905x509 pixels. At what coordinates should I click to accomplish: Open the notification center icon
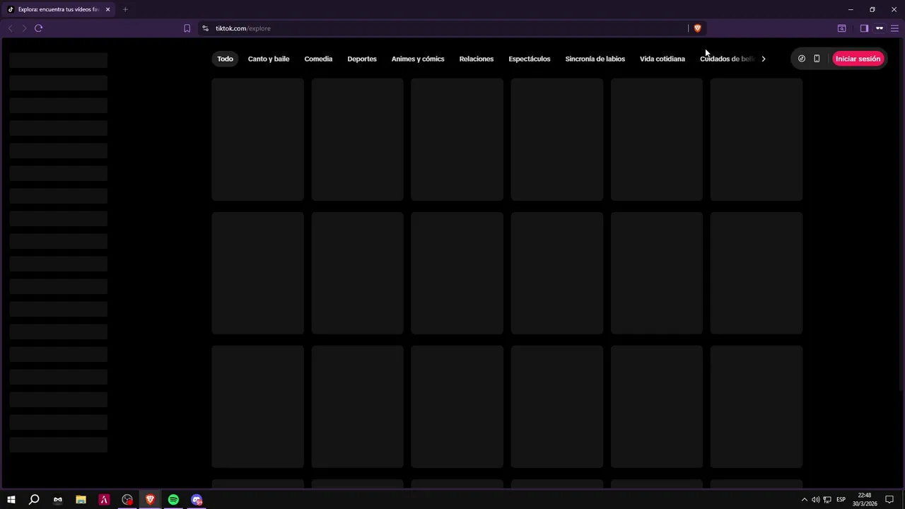tap(889, 500)
